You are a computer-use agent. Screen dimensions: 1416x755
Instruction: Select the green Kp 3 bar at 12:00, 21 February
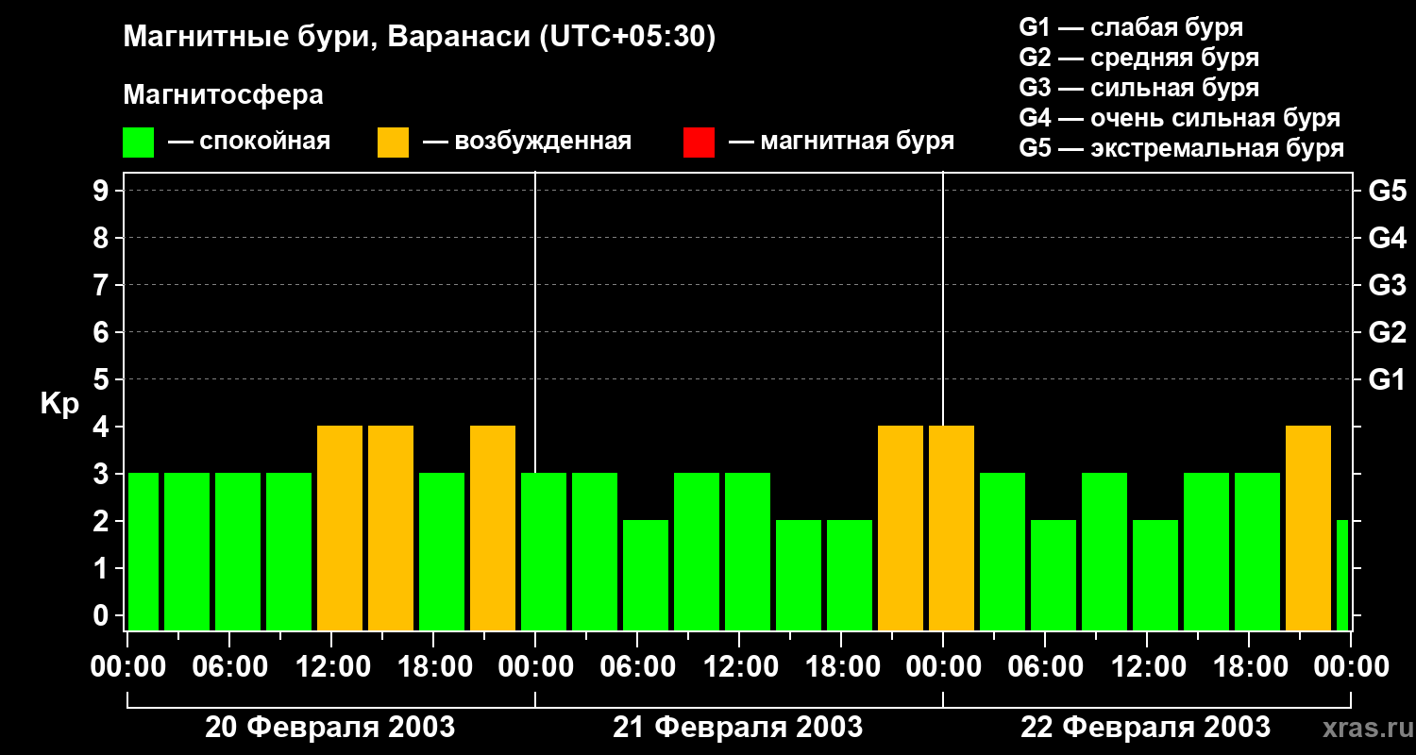click(748, 552)
